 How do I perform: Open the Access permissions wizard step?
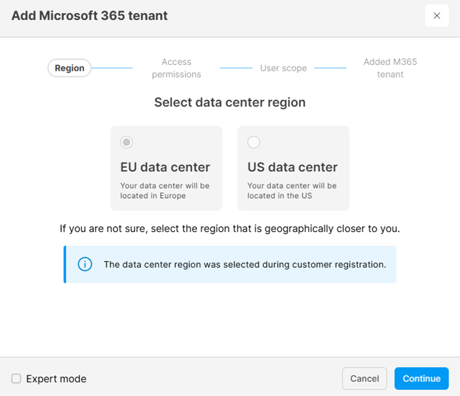(x=176, y=68)
